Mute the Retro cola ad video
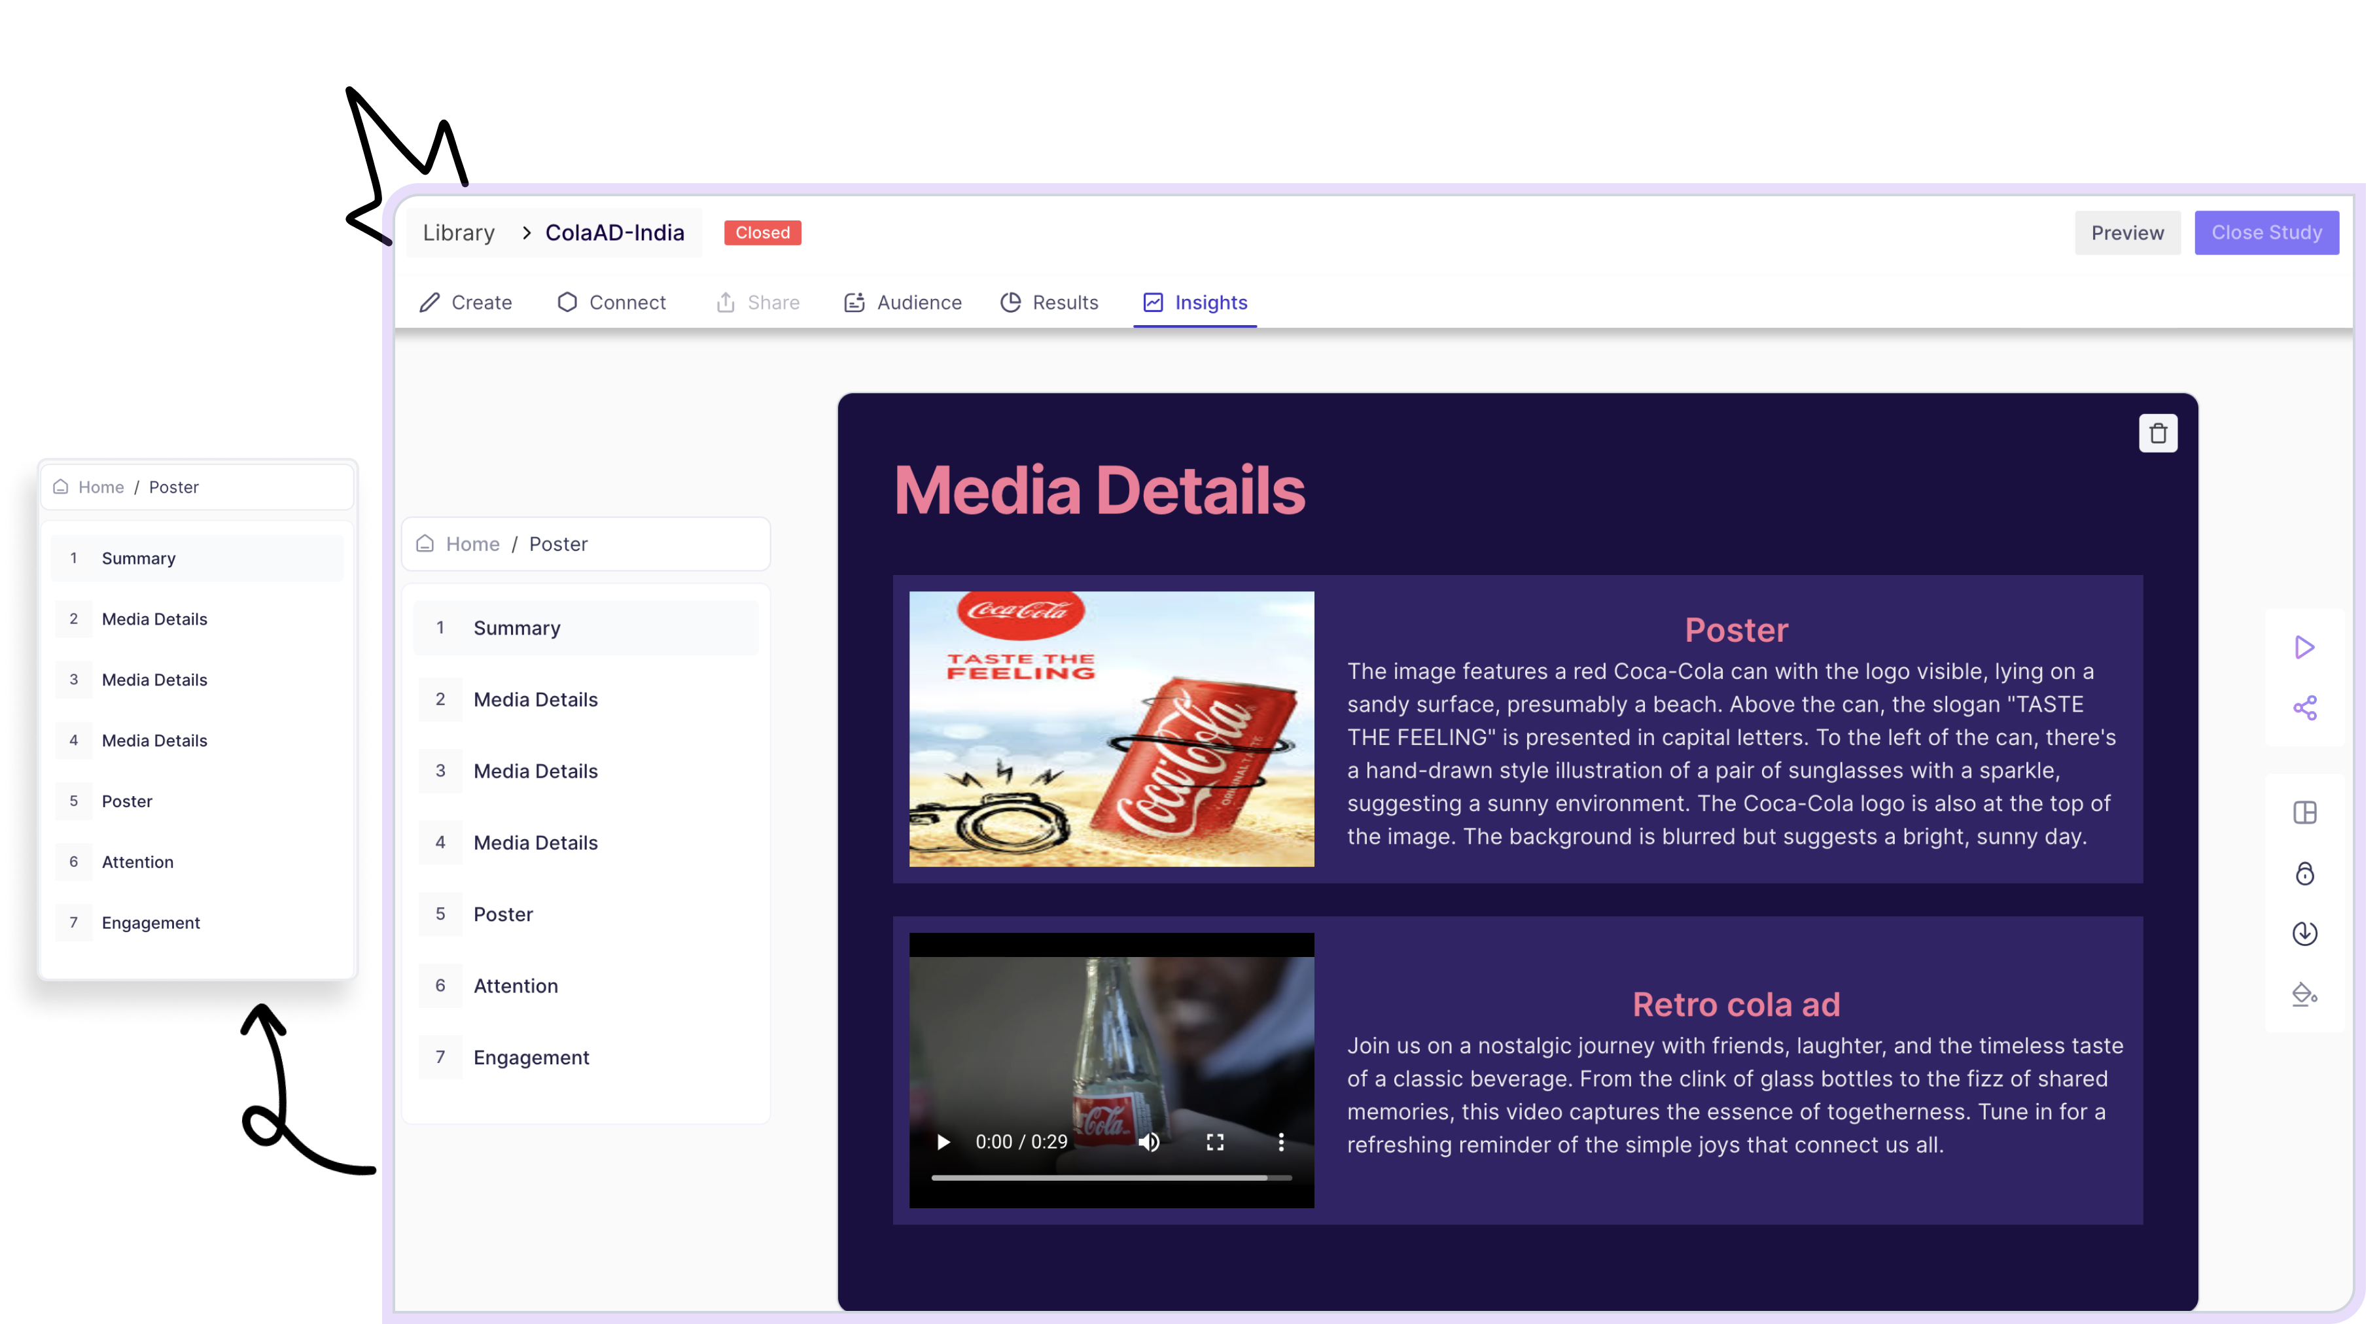 (1148, 1142)
